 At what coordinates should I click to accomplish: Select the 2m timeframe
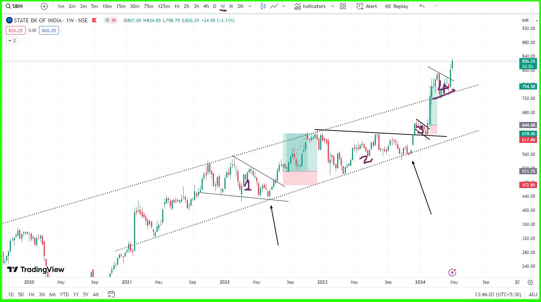72,6
